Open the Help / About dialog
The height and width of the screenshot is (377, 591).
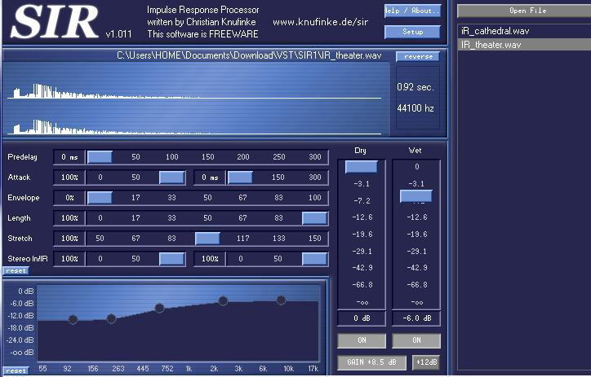click(412, 11)
